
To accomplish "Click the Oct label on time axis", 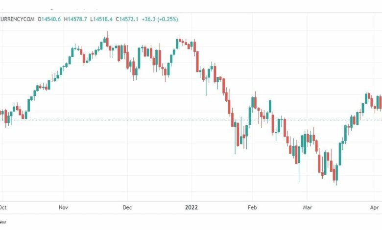I will 3,207.
